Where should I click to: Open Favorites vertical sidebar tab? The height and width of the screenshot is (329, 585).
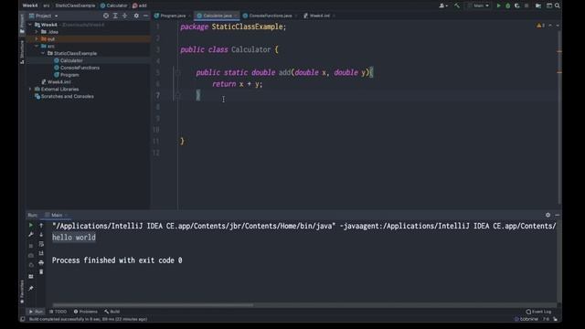(22, 292)
